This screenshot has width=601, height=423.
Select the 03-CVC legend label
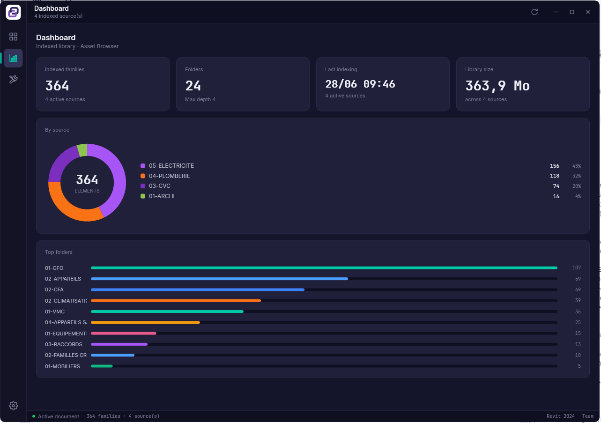[x=160, y=186]
